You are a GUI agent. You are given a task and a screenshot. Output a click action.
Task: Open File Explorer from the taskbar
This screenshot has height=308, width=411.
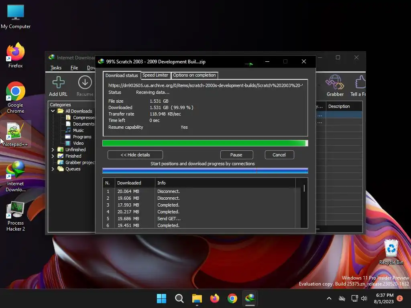tap(197, 298)
